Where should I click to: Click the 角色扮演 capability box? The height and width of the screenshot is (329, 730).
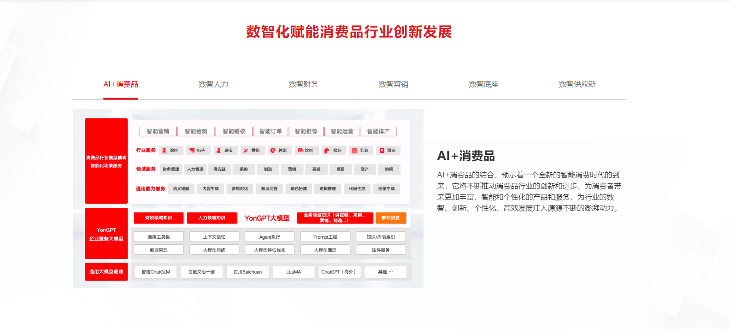(x=299, y=189)
